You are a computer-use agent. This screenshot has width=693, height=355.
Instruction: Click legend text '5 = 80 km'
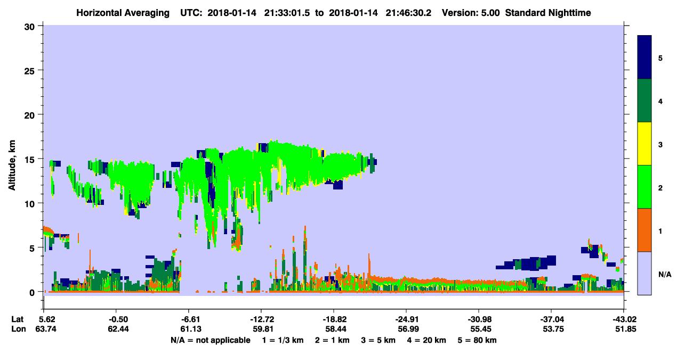tap(478, 340)
